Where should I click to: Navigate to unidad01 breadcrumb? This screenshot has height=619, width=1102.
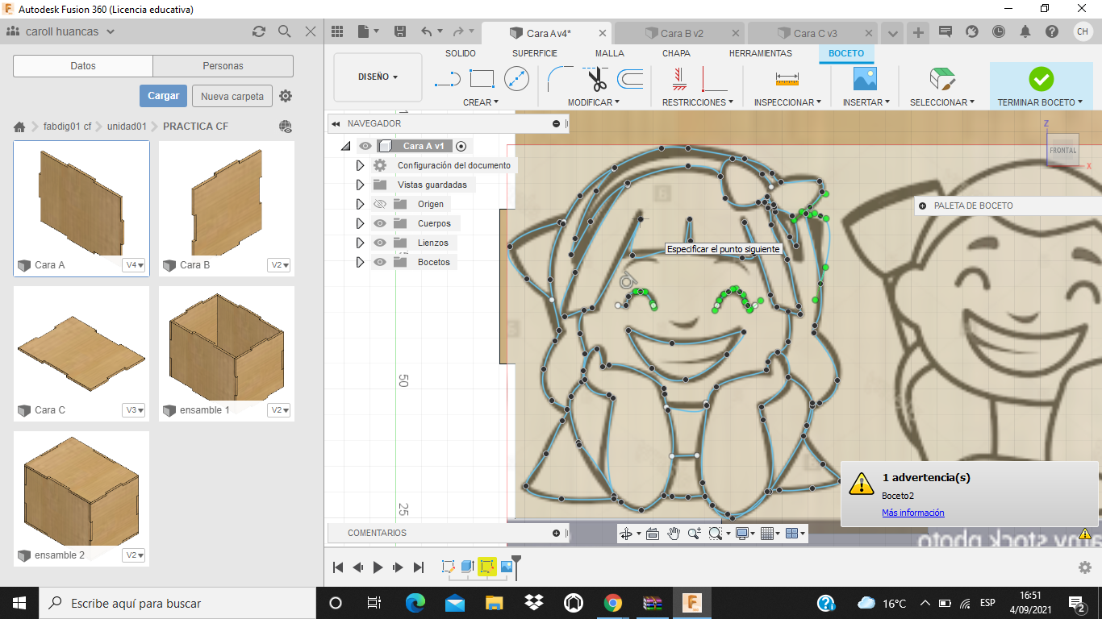point(127,127)
